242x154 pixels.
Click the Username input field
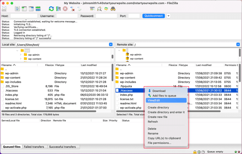point(67,16)
